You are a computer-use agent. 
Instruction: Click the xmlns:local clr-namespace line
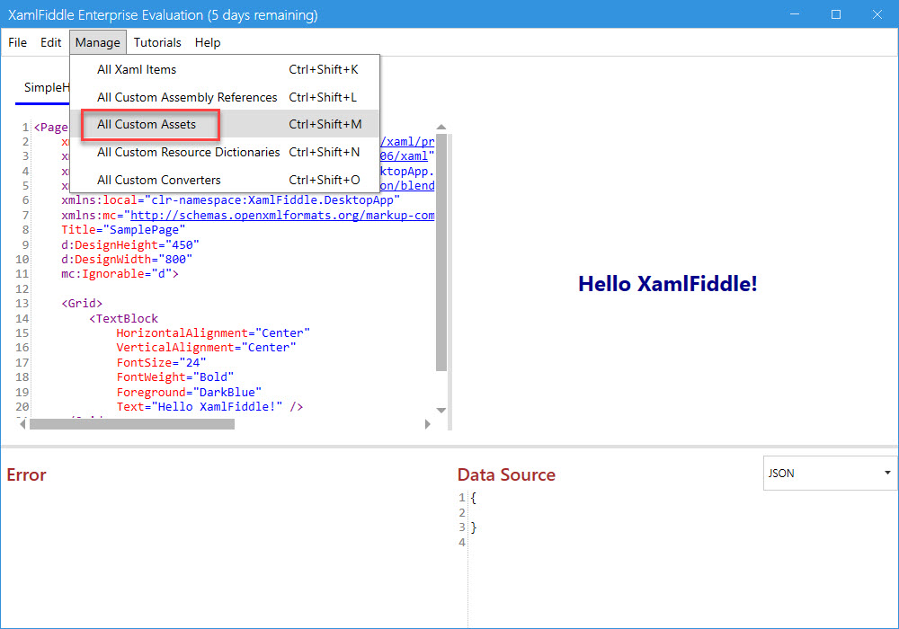tap(230, 200)
